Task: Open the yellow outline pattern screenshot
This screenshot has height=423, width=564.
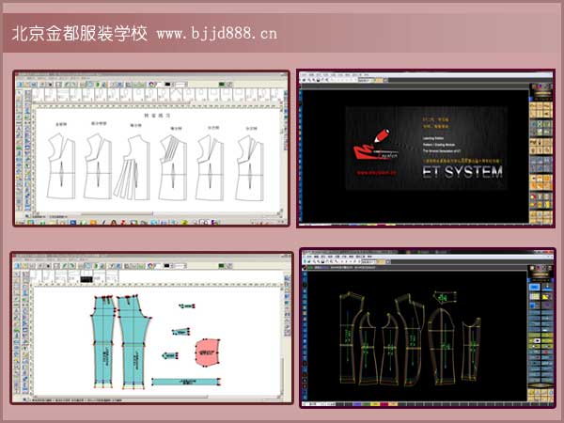Action: pyautogui.click(x=428, y=327)
